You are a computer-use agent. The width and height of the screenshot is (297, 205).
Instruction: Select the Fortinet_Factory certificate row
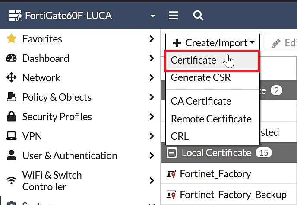pos(229,174)
